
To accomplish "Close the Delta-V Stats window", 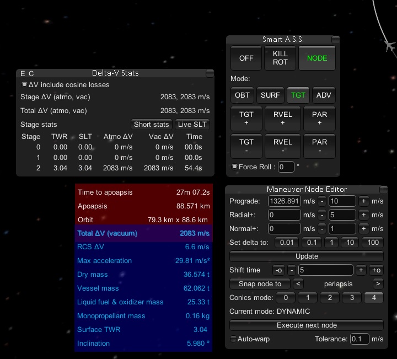I will point(210,73).
